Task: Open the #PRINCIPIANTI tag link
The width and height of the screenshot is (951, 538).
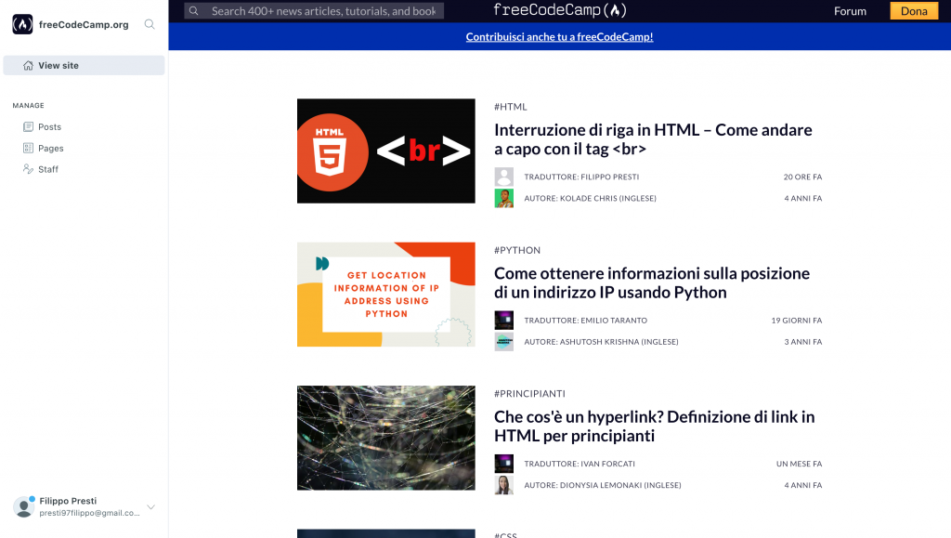Action: click(529, 394)
